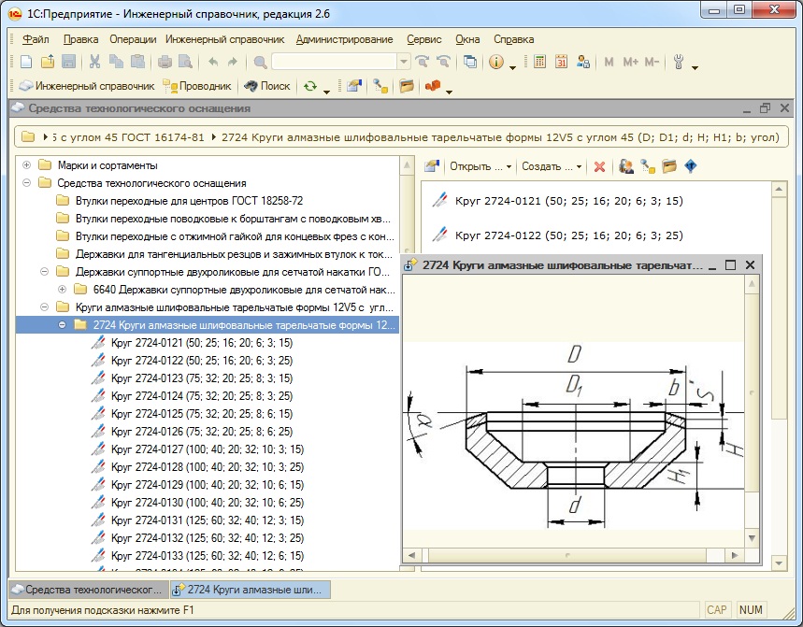Click vertical scrollbar down arrow in drawing window
This screenshot has height=627, width=803.
pos(752,538)
